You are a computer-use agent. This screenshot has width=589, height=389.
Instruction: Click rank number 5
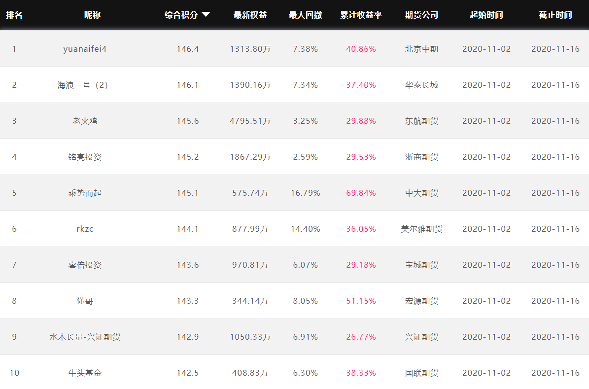[14, 193]
